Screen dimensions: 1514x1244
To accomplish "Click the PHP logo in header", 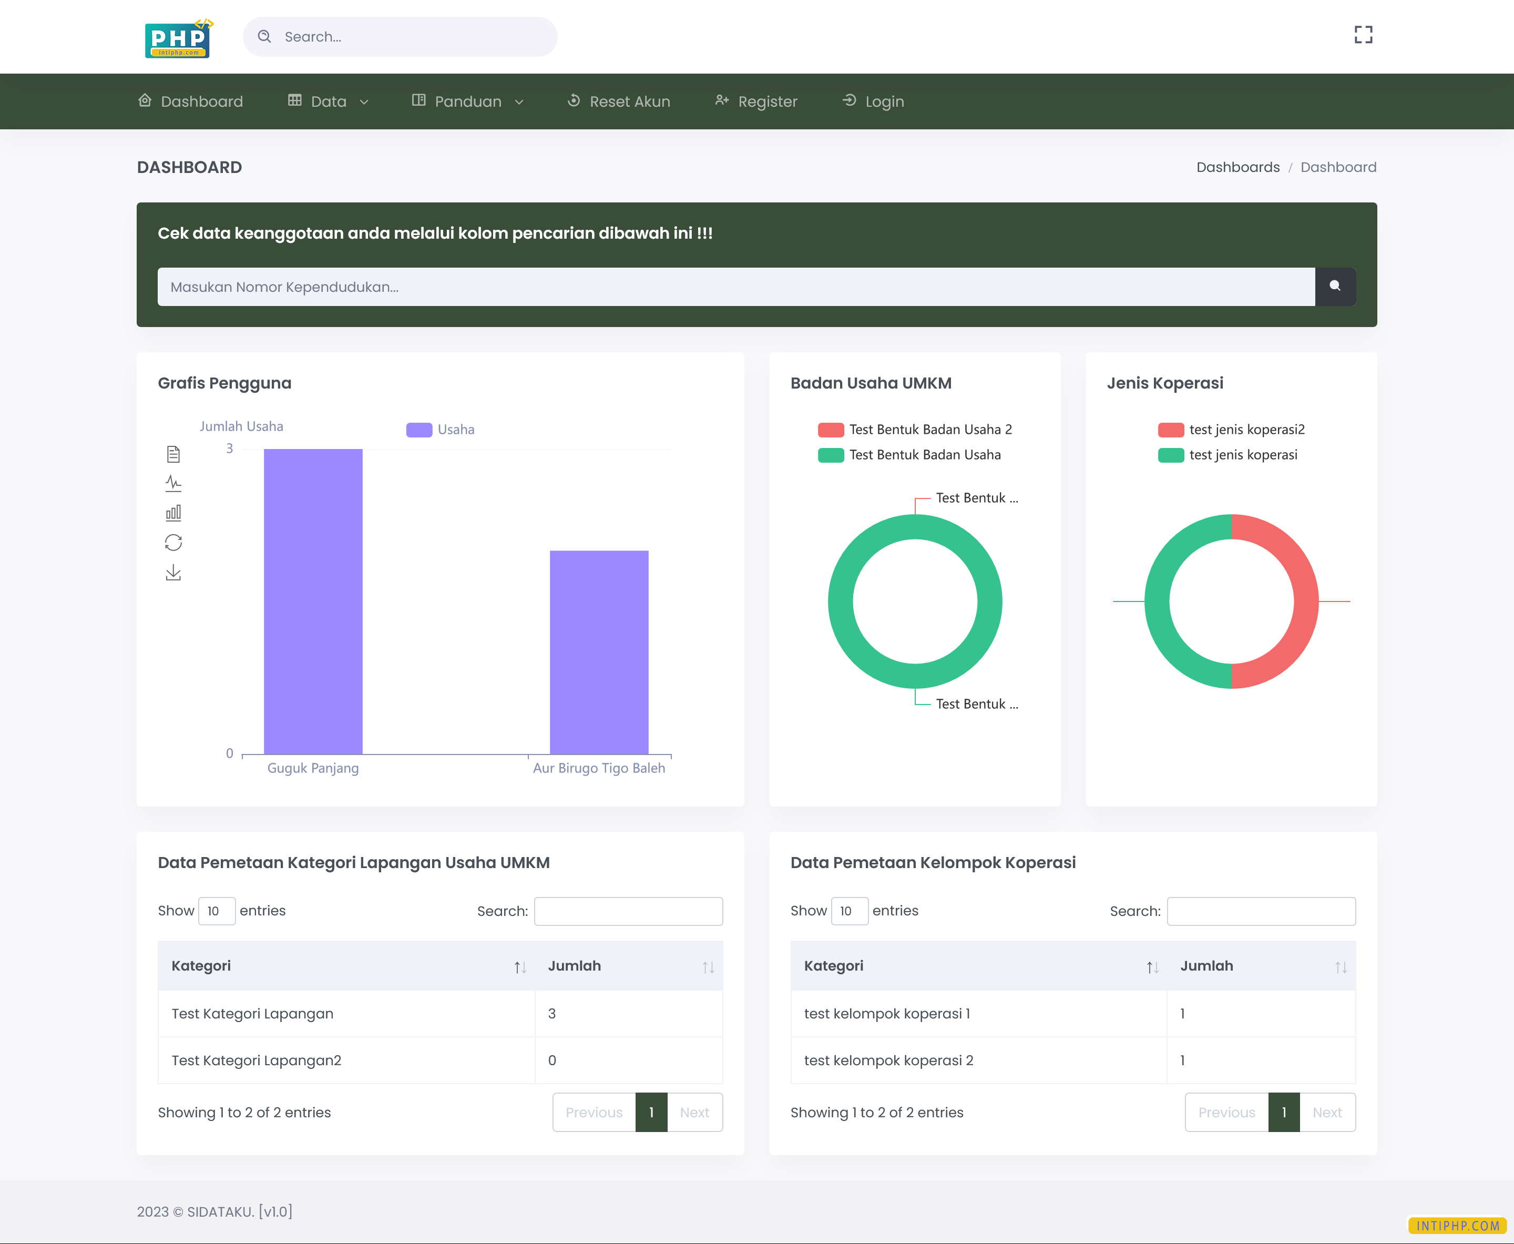I will (x=178, y=39).
